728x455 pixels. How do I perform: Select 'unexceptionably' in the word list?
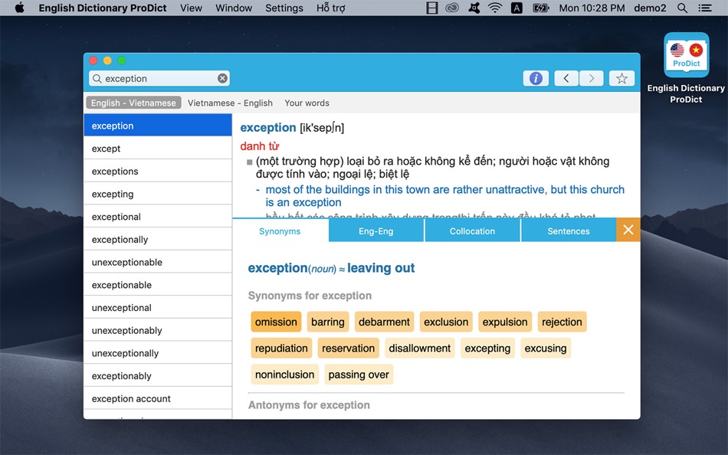click(158, 330)
